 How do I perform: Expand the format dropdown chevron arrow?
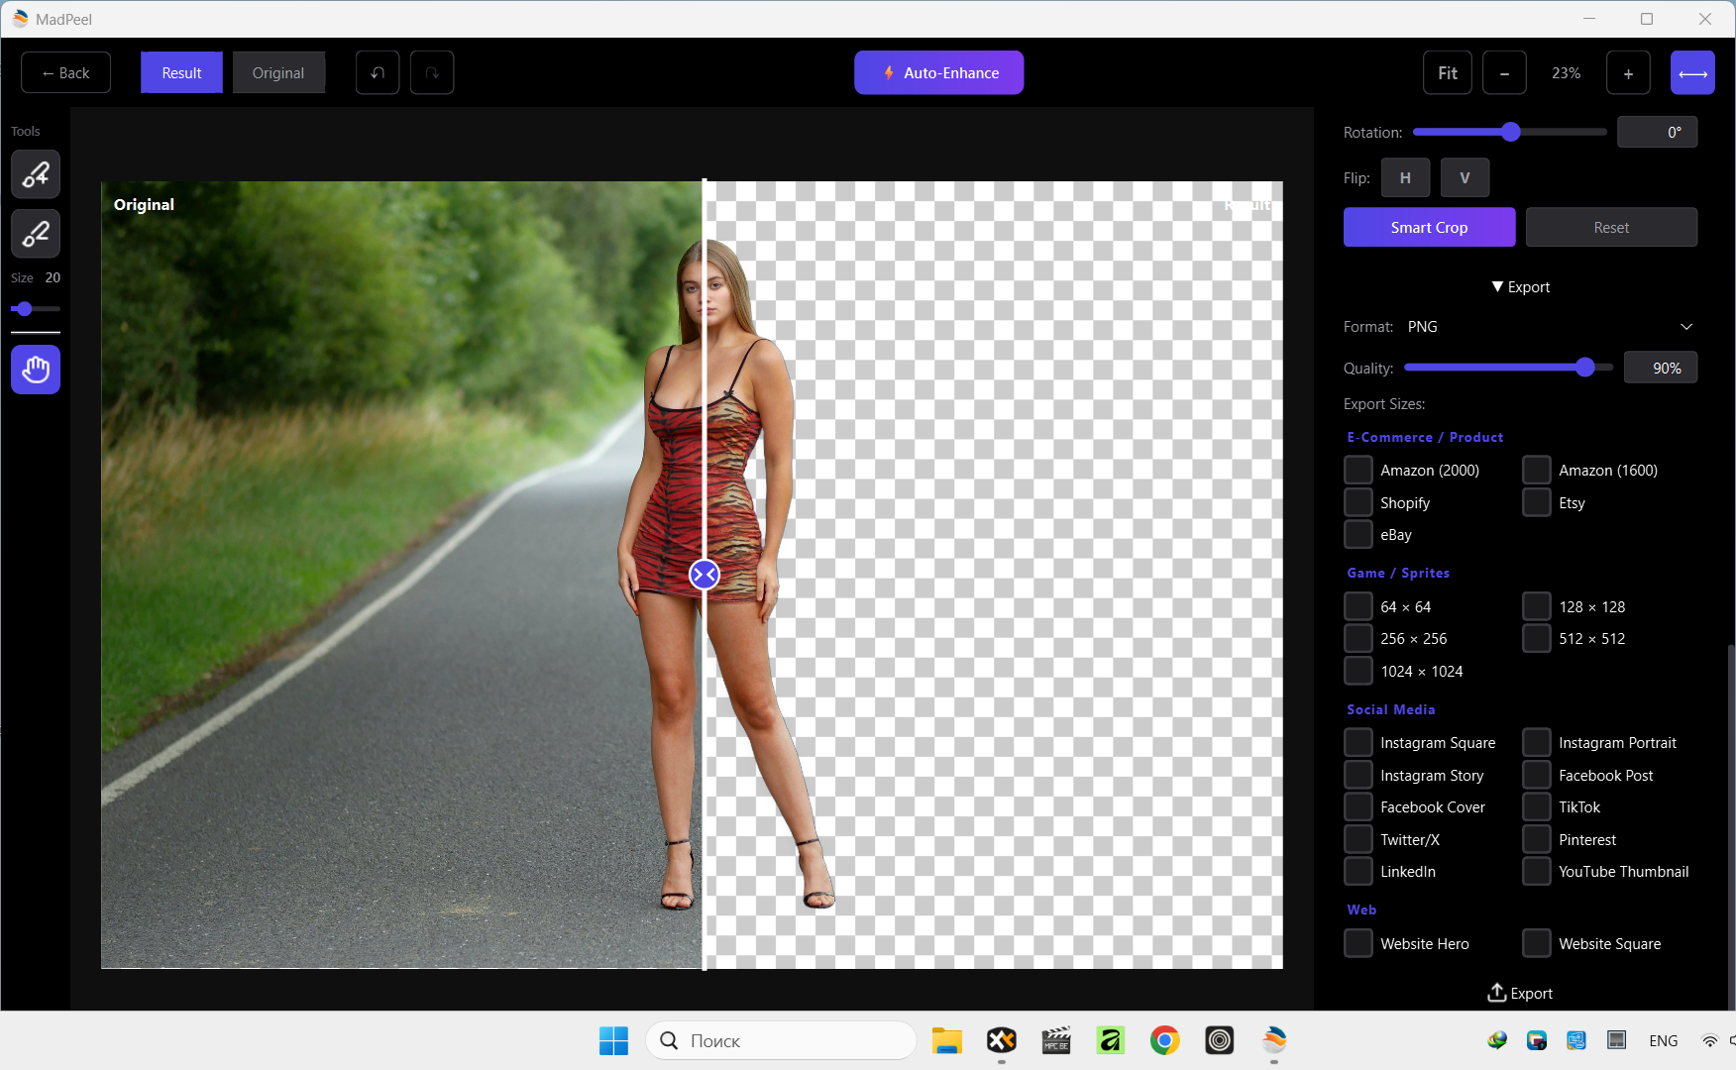click(1686, 327)
